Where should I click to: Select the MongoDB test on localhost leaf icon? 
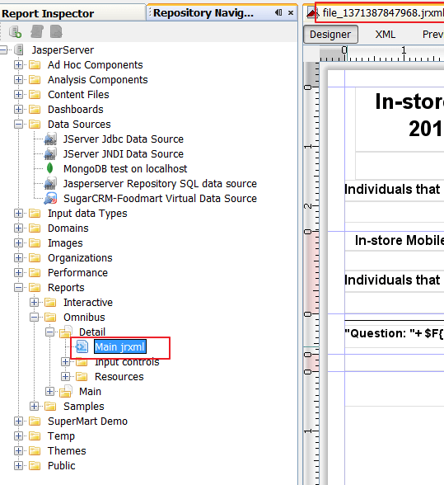[49, 168]
